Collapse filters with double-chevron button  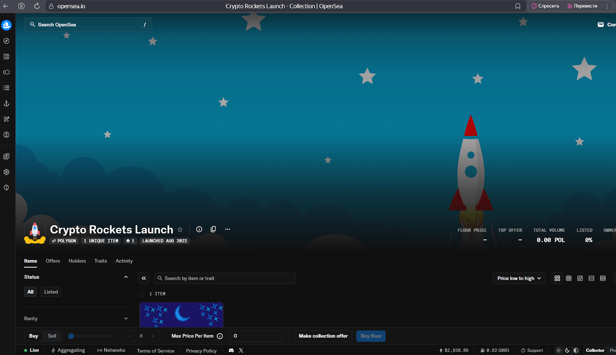pyautogui.click(x=144, y=278)
